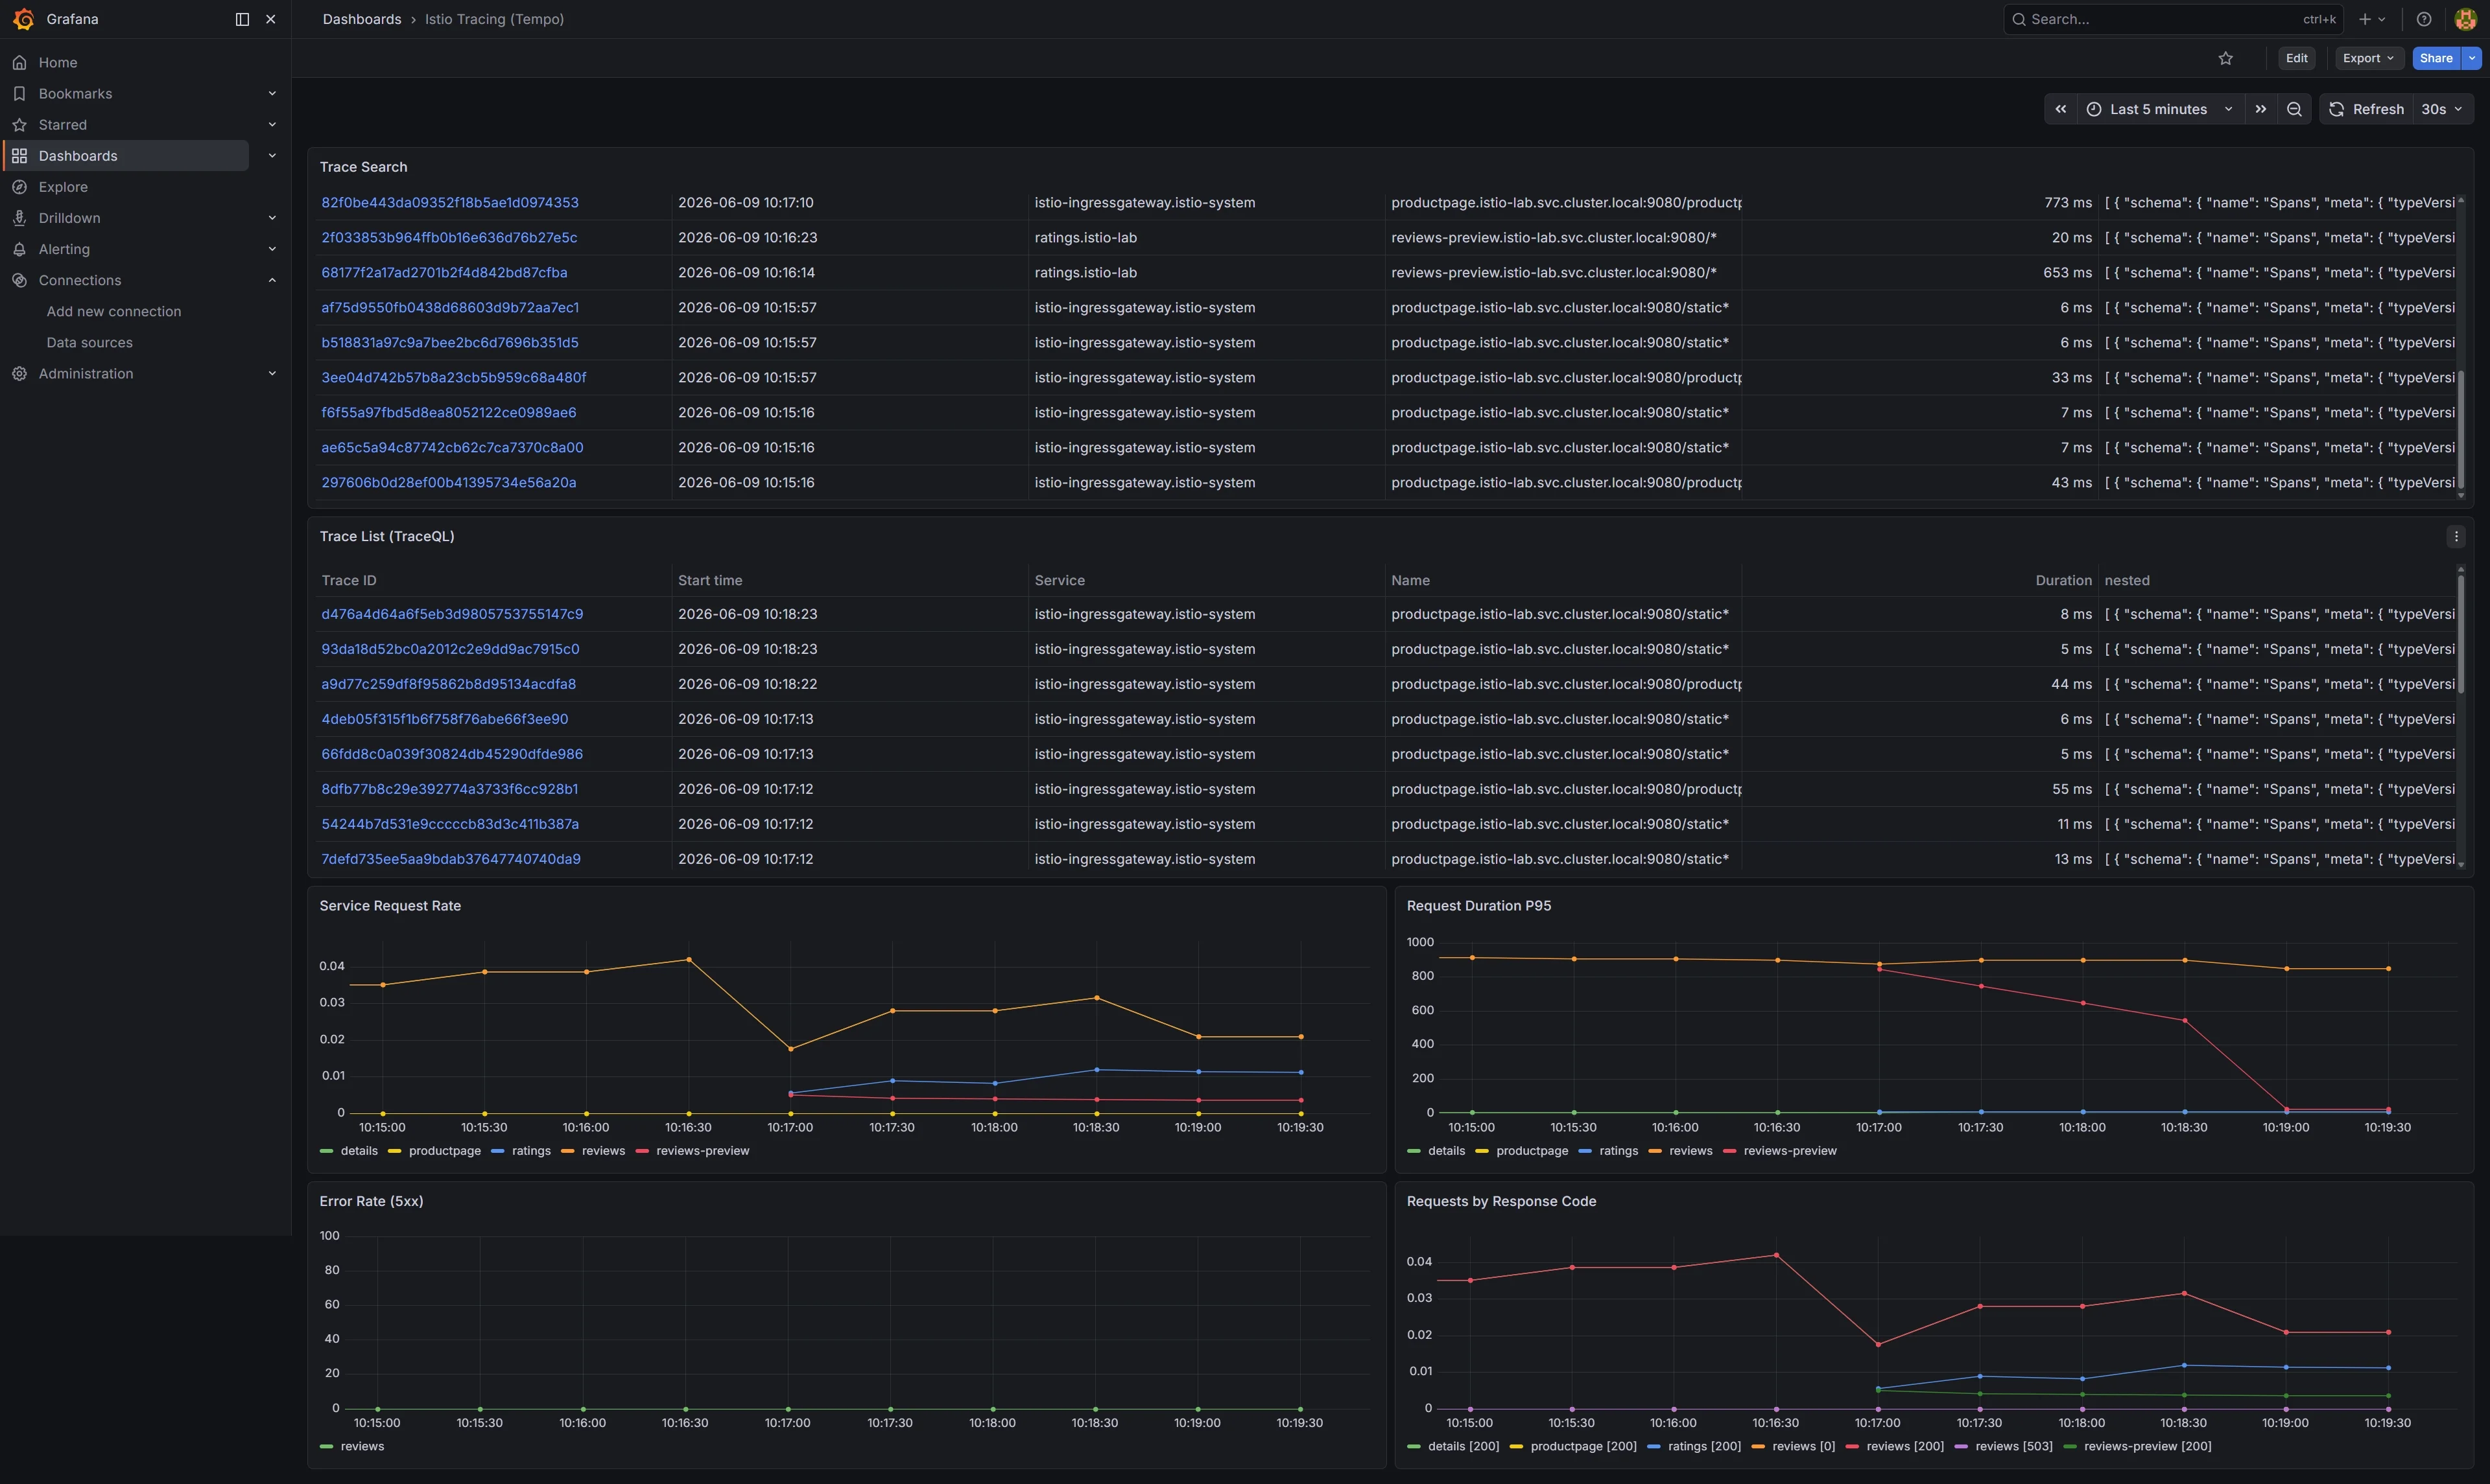
Task: Toggle reviews-preview [200] in Response Code legend
Action: tap(2138, 1446)
